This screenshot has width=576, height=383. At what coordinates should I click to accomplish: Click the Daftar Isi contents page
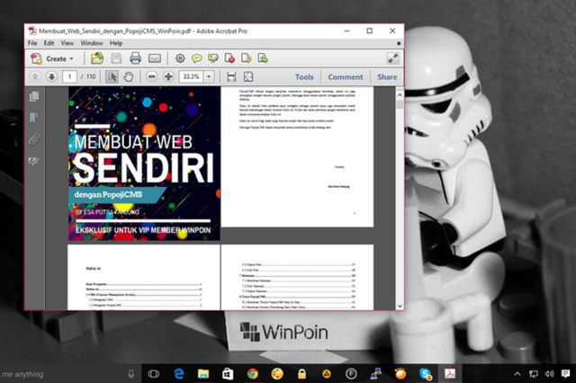[144, 277]
